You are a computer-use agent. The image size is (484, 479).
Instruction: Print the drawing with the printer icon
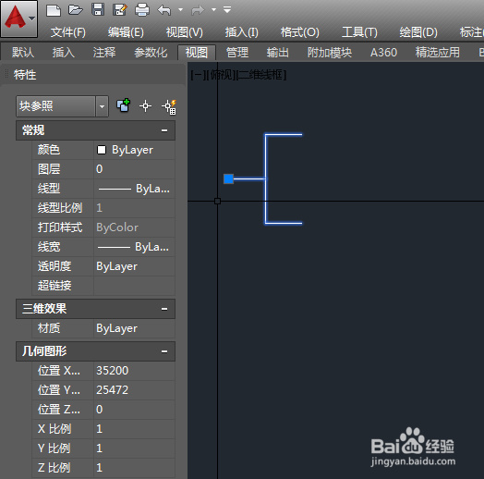[142, 10]
